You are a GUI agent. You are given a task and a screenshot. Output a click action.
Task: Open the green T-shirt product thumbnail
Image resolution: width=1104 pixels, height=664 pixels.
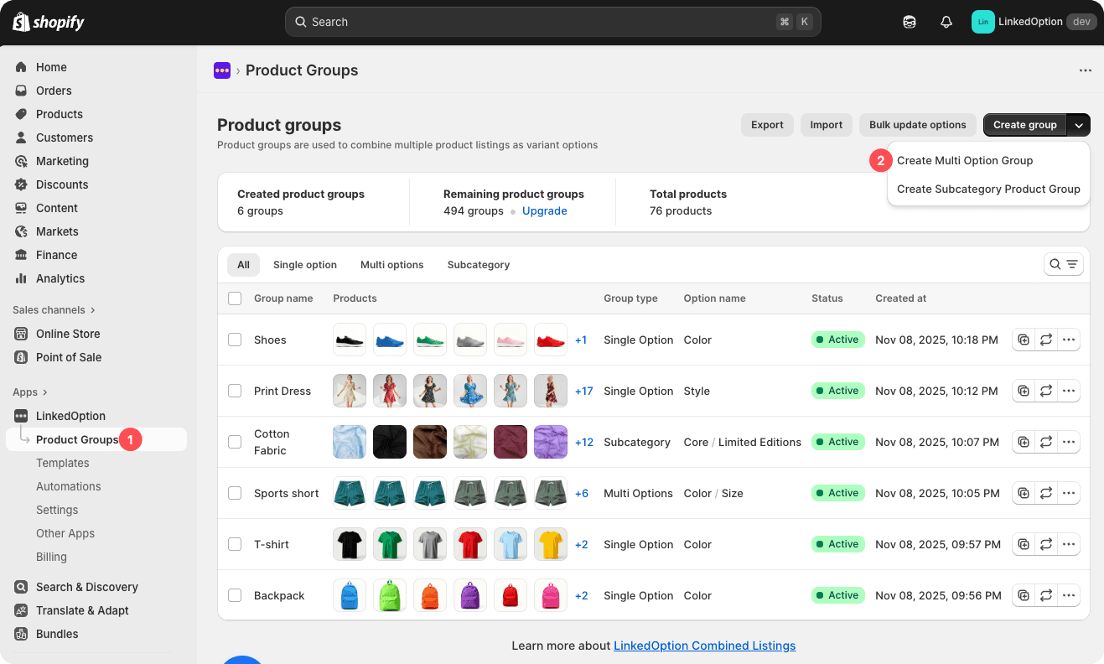click(x=390, y=544)
